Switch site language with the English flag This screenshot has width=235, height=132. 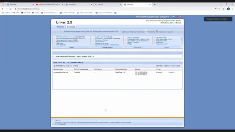click(180, 16)
